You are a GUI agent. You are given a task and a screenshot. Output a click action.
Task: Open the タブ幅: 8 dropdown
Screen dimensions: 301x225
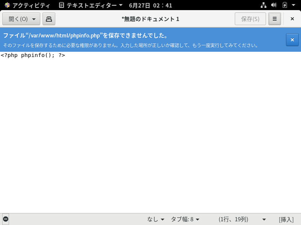point(187,219)
